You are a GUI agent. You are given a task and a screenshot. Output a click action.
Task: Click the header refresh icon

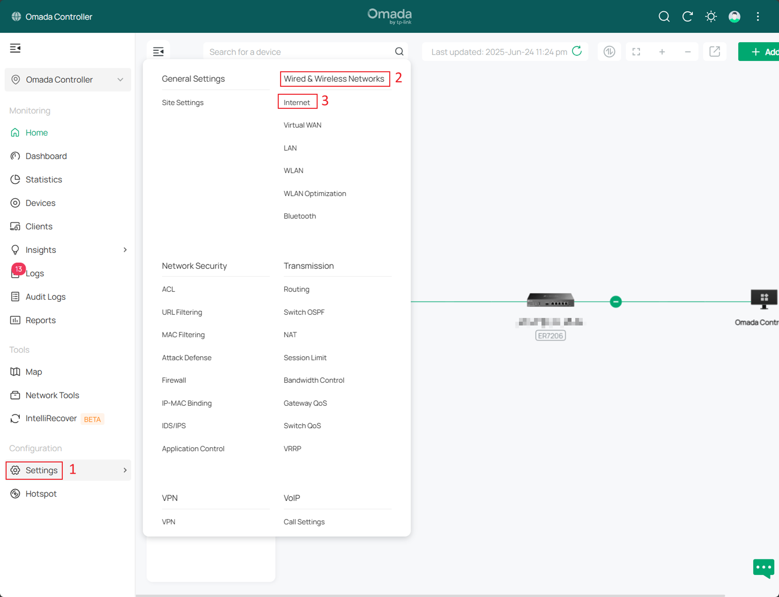(x=688, y=16)
